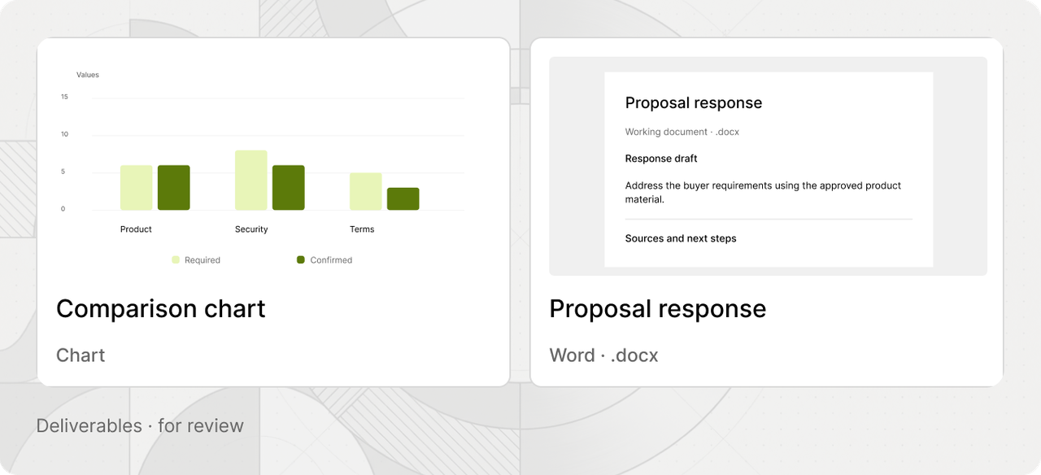The image size is (1041, 475).
Task: Click the Terms Confirmed bar
Action: point(403,199)
